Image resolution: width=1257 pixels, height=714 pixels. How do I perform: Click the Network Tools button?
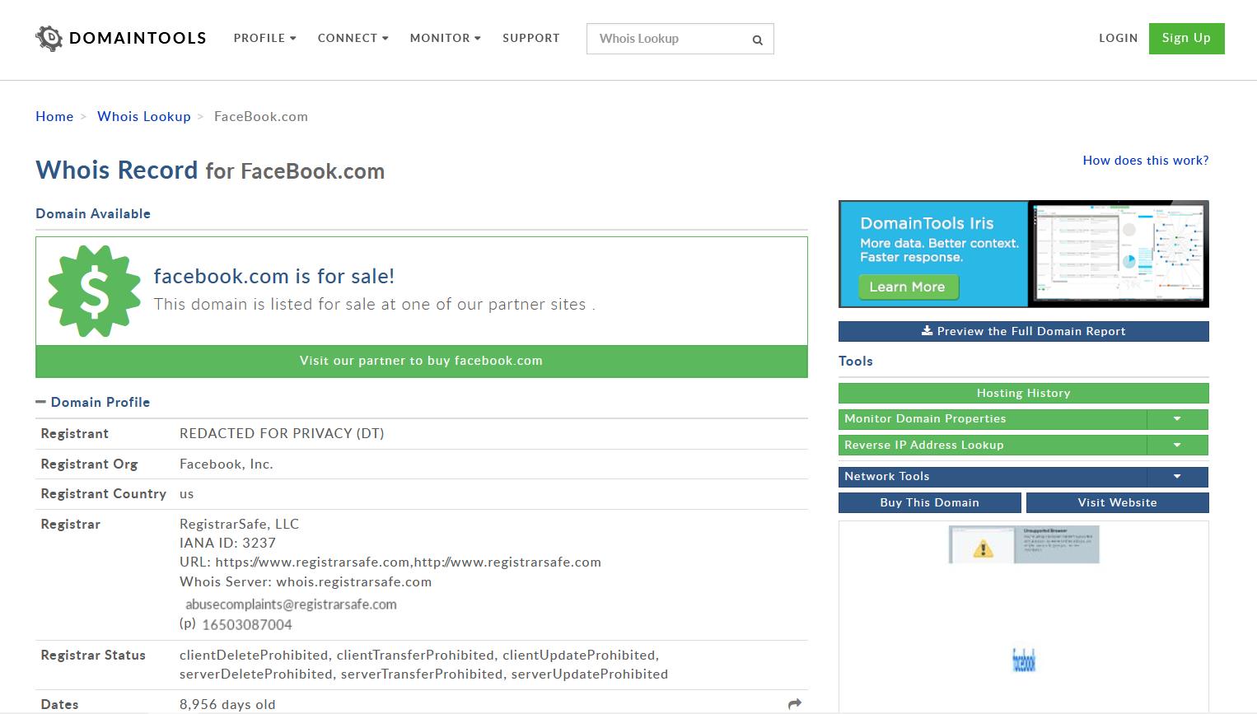[x=993, y=477]
